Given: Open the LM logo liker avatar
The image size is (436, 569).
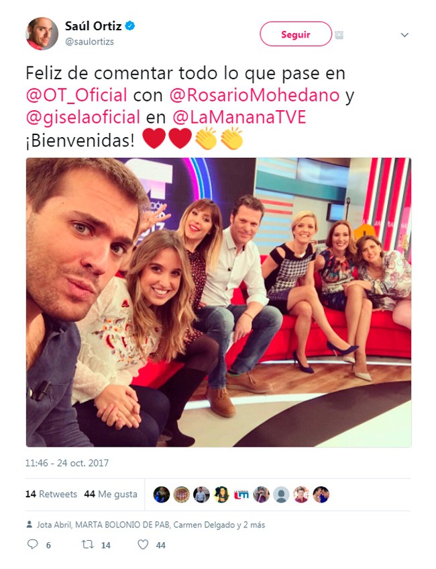Looking at the screenshot, I should point(241,494).
